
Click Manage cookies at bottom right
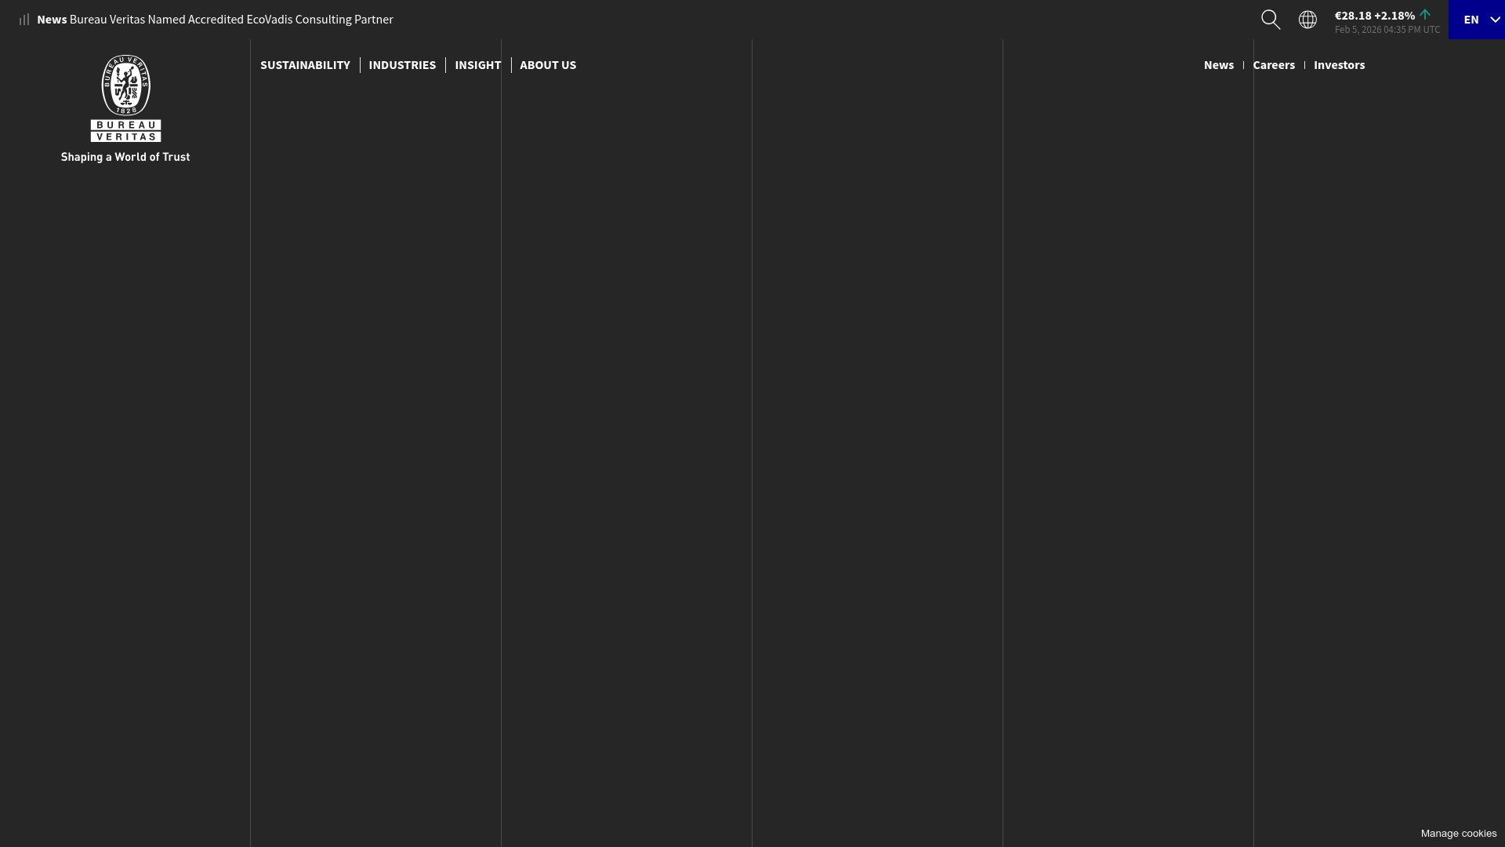1457,833
